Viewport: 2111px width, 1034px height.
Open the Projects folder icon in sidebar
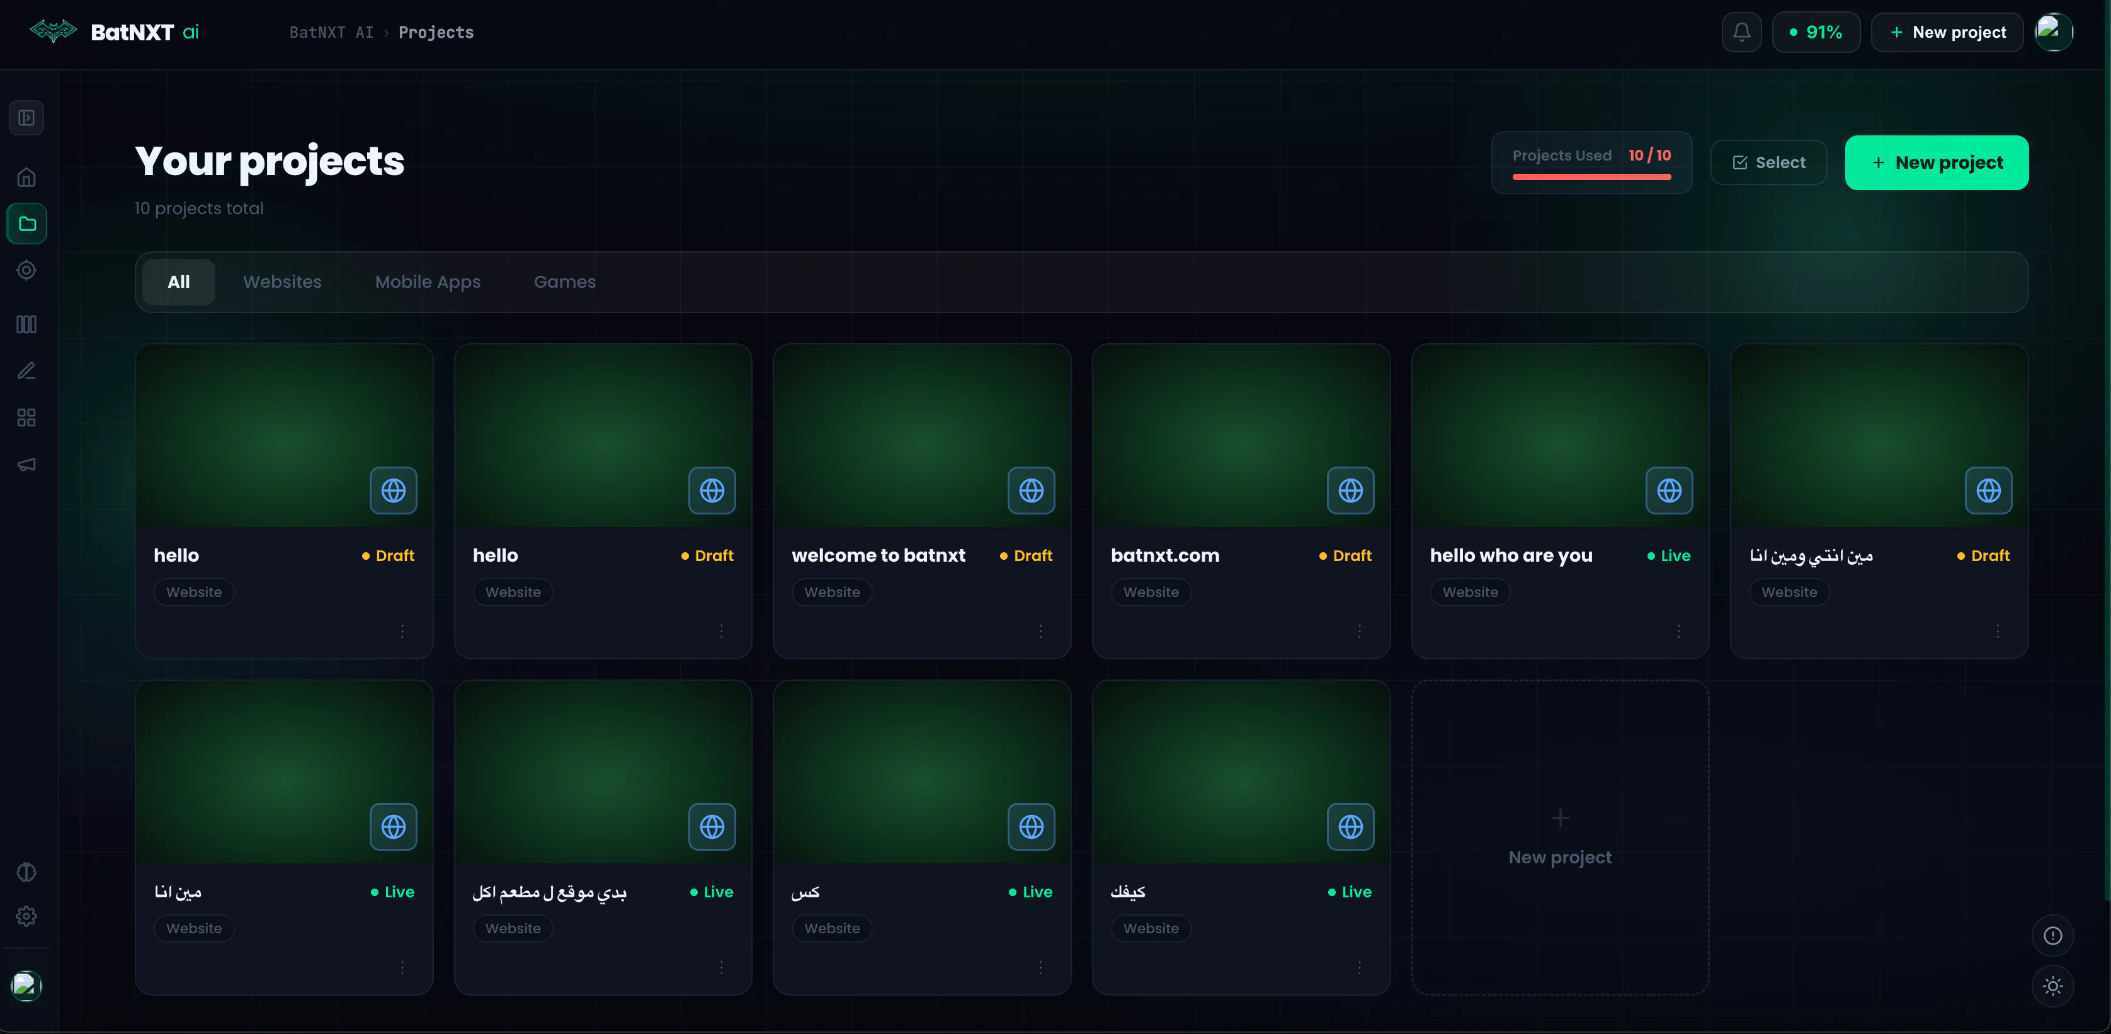tap(26, 224)
